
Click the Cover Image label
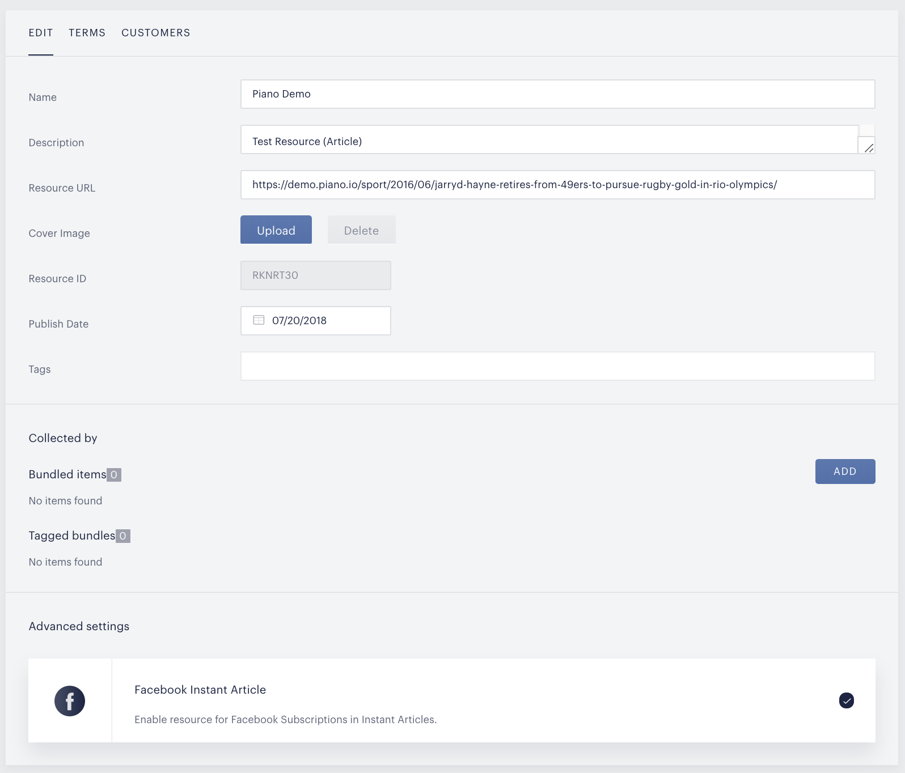pyautogui.click(x=59, y=233)
